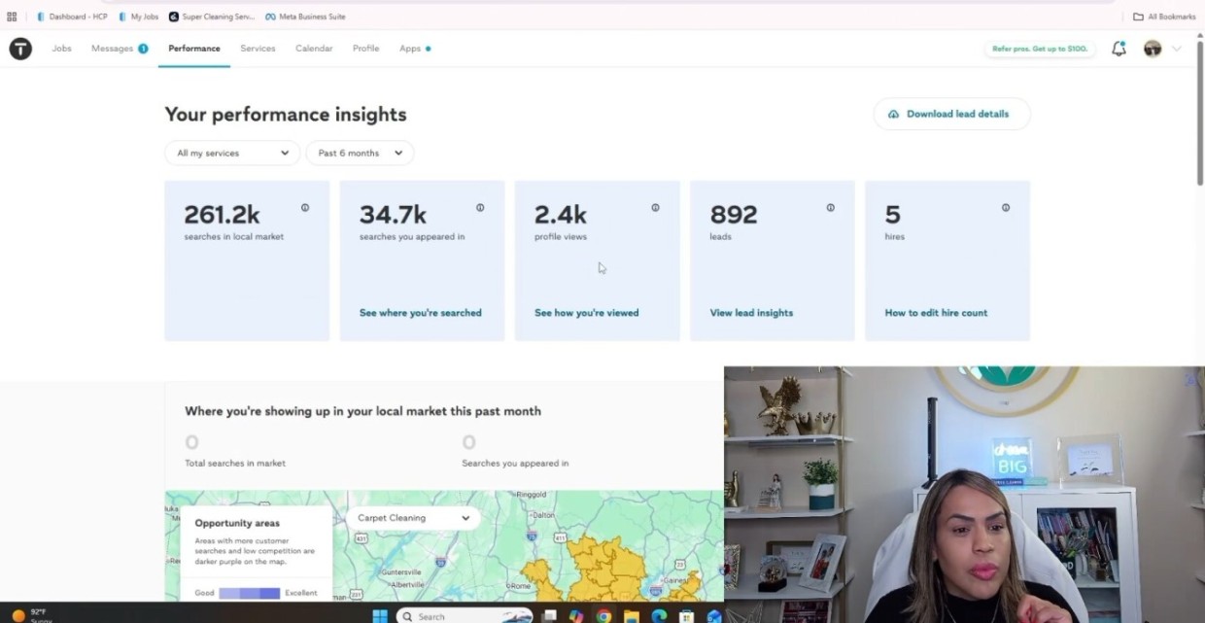Click the 2.4k profile views value
1205x623 pixels.
pos(561,214)
